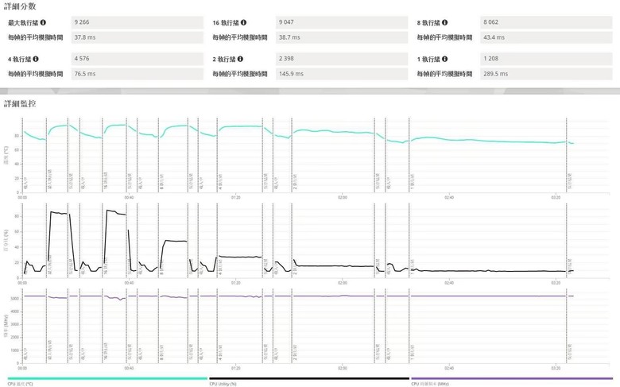Click the 02:00 time tick under the temperature chart
Image resolution: width=620 pixels, height=387 pixels.
pyautogui.click(x=343, y=197)
